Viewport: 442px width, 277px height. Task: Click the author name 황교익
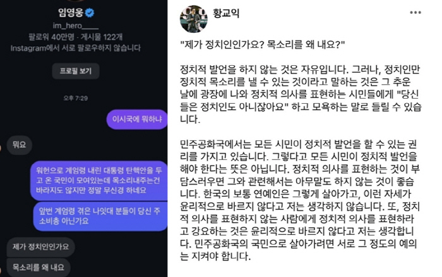tap(226, 13)
